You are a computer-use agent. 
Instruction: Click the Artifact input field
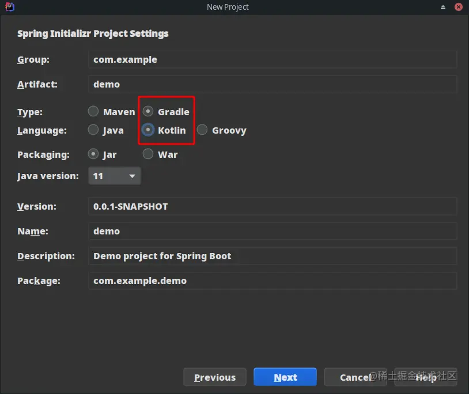pos(273,84)
